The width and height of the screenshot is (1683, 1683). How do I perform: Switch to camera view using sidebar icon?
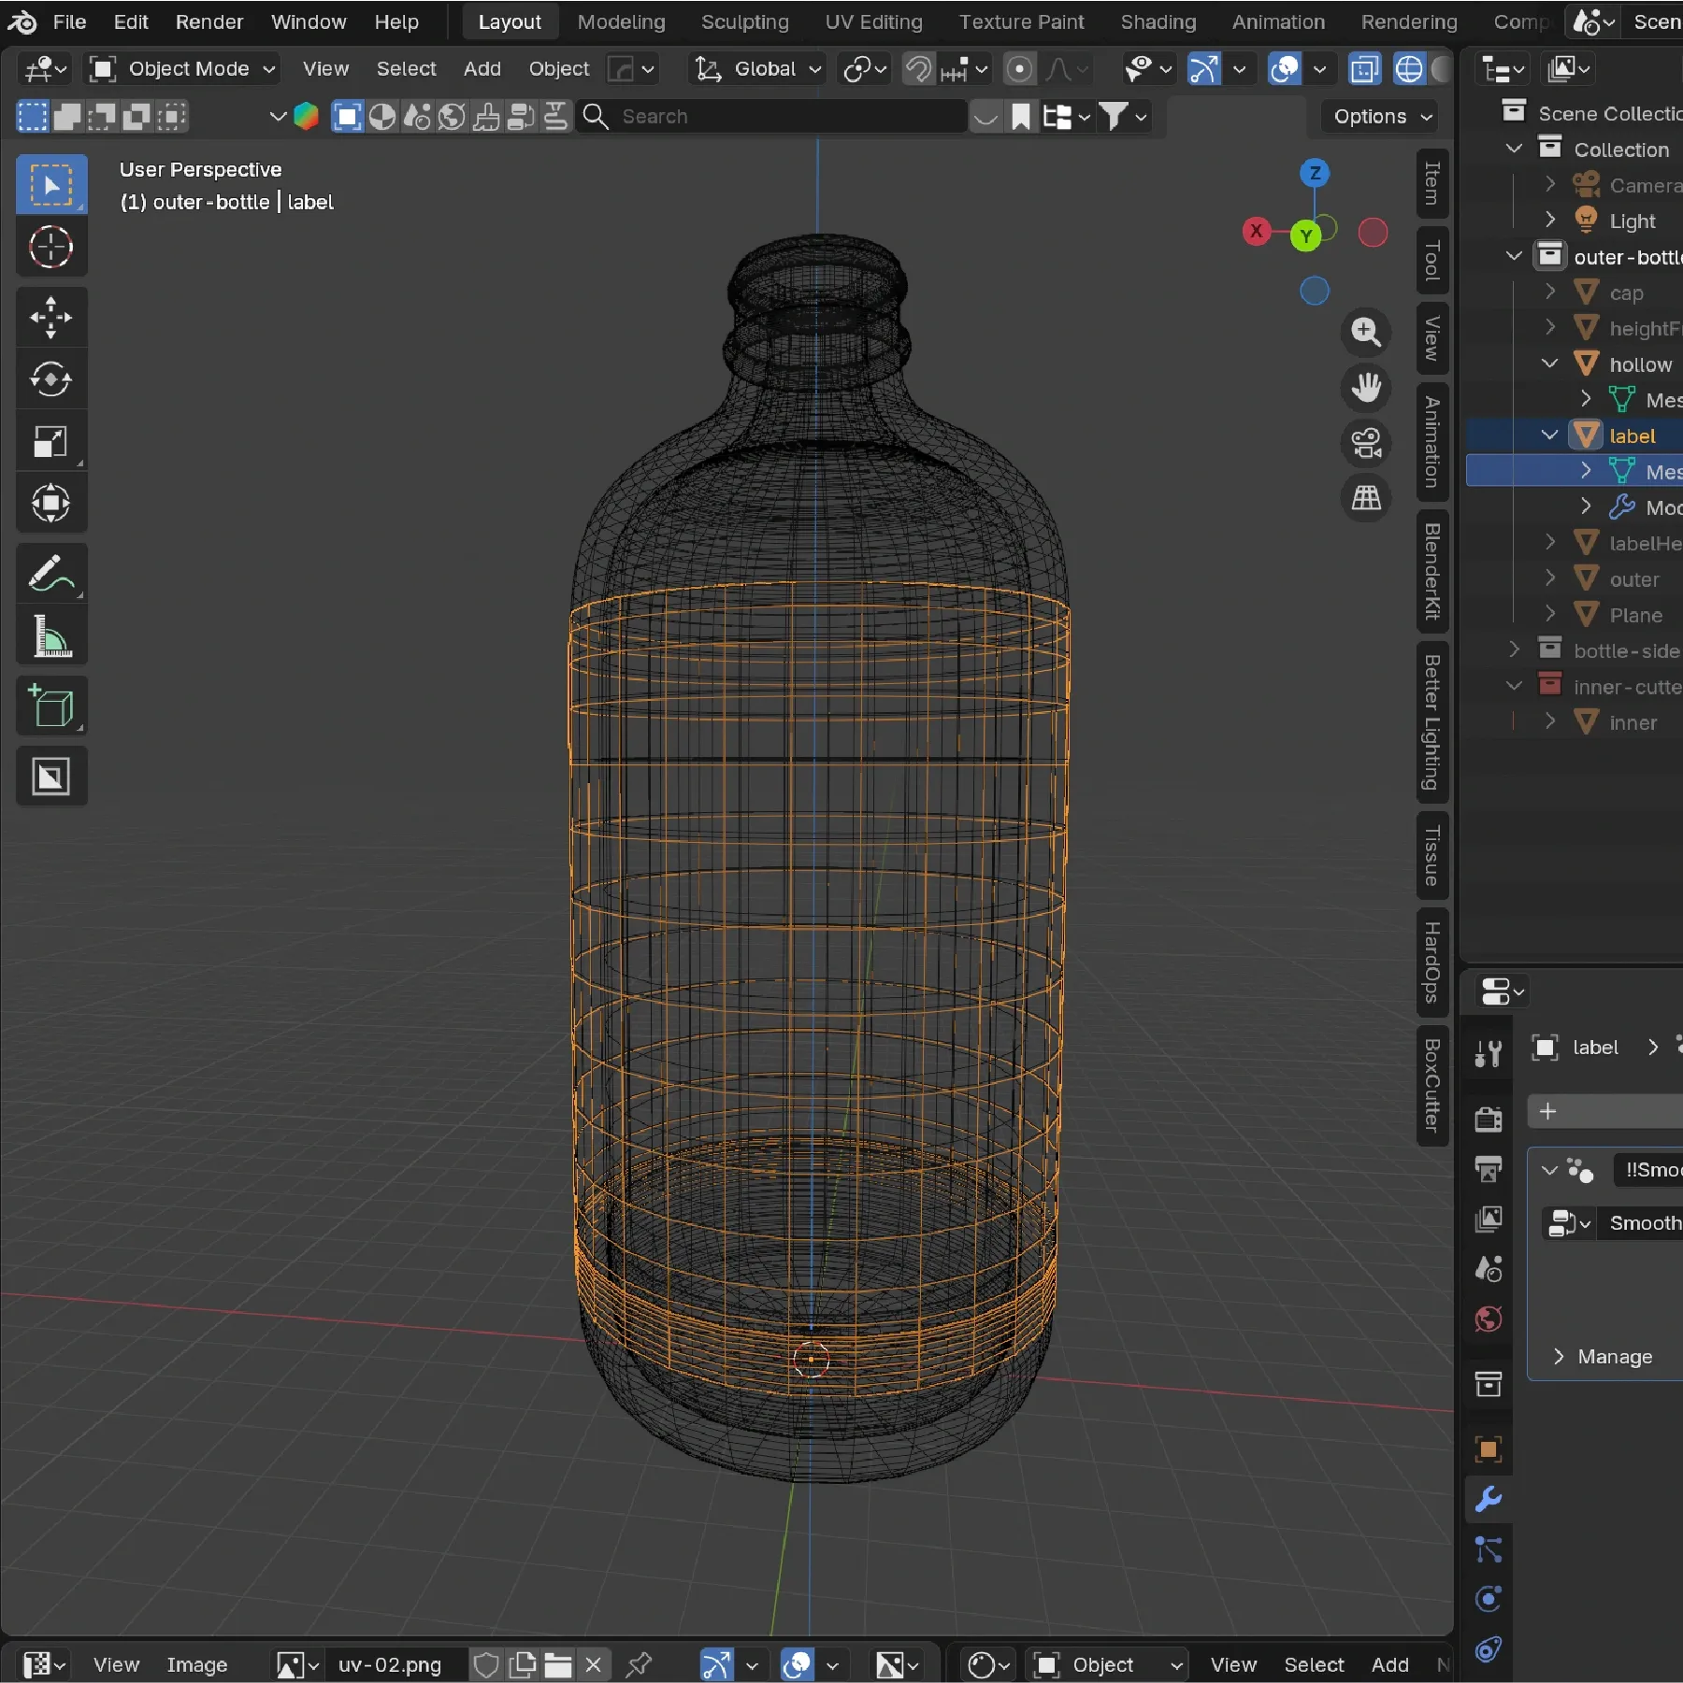coord(1367,444)
